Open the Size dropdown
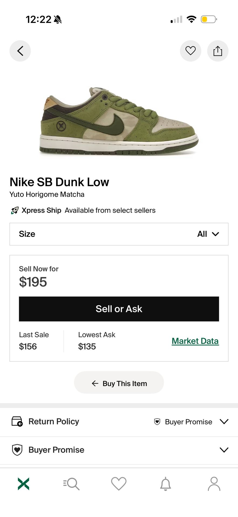 [x=119, y=234]
